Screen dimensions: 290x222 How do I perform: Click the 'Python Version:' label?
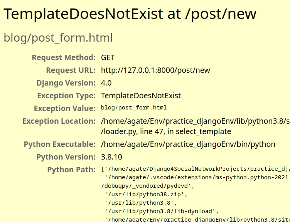66,157
